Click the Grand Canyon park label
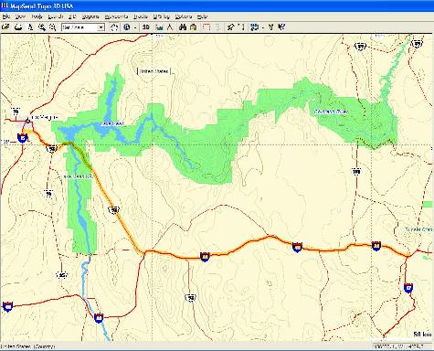Viewport: 434px width, 351px height. [331, 112]
